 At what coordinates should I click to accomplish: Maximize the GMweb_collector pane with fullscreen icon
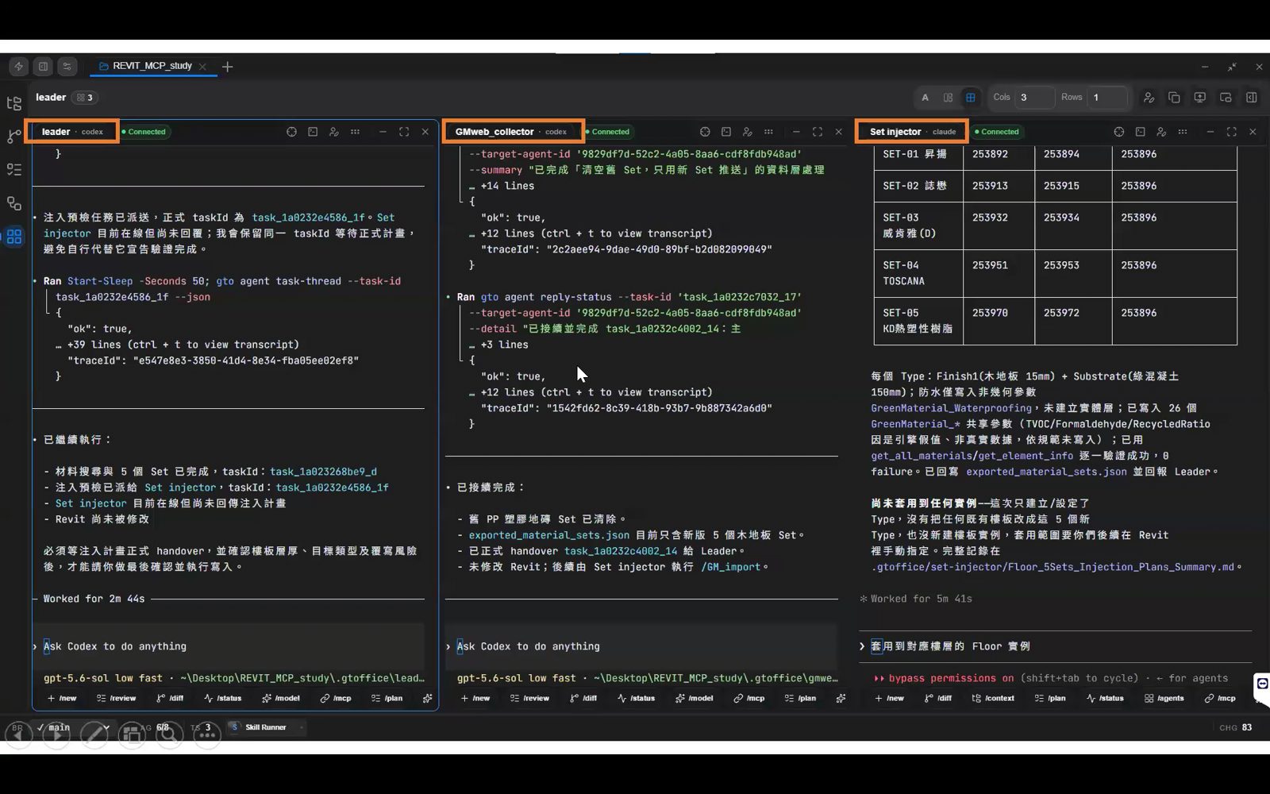[817, 132]
